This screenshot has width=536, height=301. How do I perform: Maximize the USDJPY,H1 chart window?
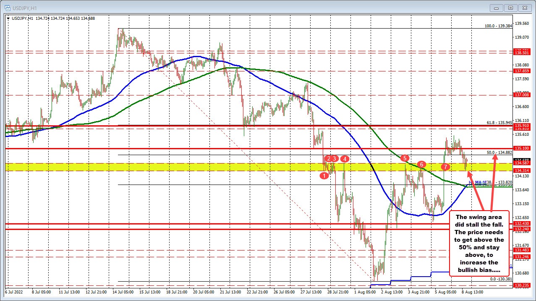pos(511,8)
